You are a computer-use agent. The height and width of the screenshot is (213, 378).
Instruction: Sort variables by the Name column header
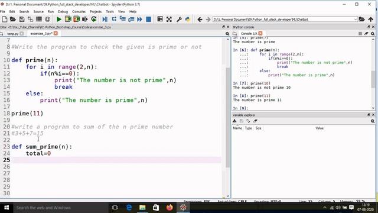pos(237,128)
